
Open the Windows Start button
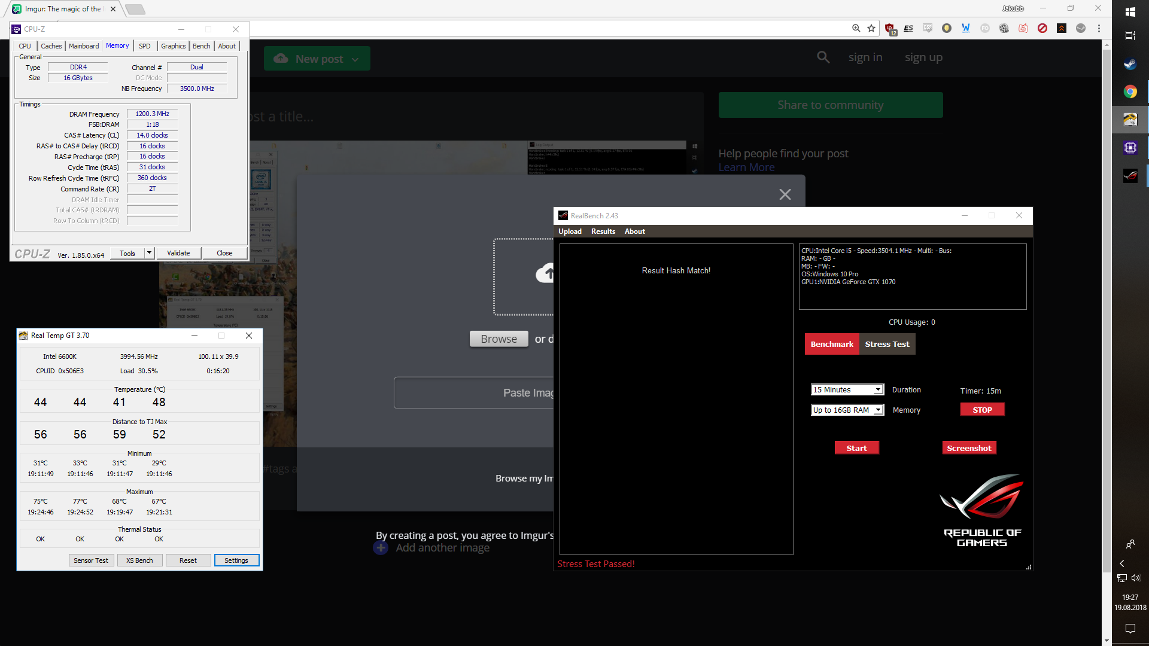1130,12
